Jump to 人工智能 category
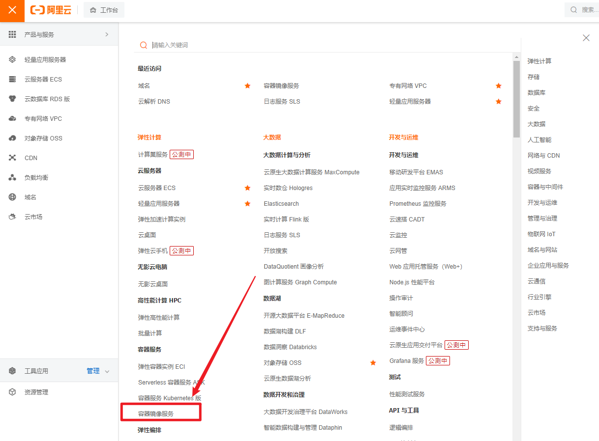 539,139
